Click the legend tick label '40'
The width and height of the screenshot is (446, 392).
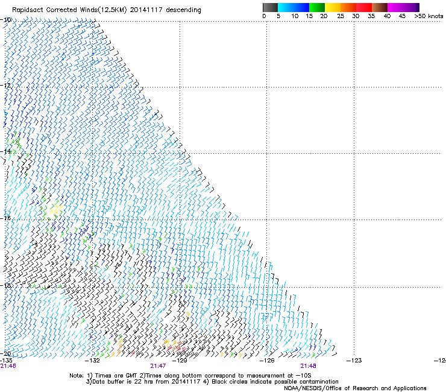click(387, 16)
